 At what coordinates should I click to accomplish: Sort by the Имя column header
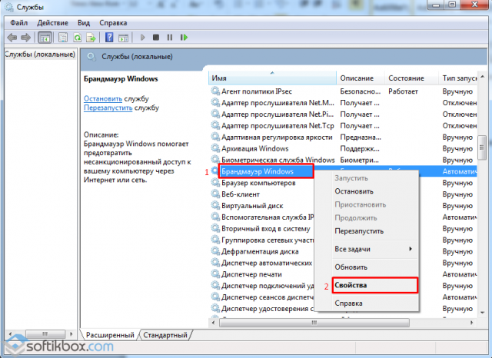272,78
